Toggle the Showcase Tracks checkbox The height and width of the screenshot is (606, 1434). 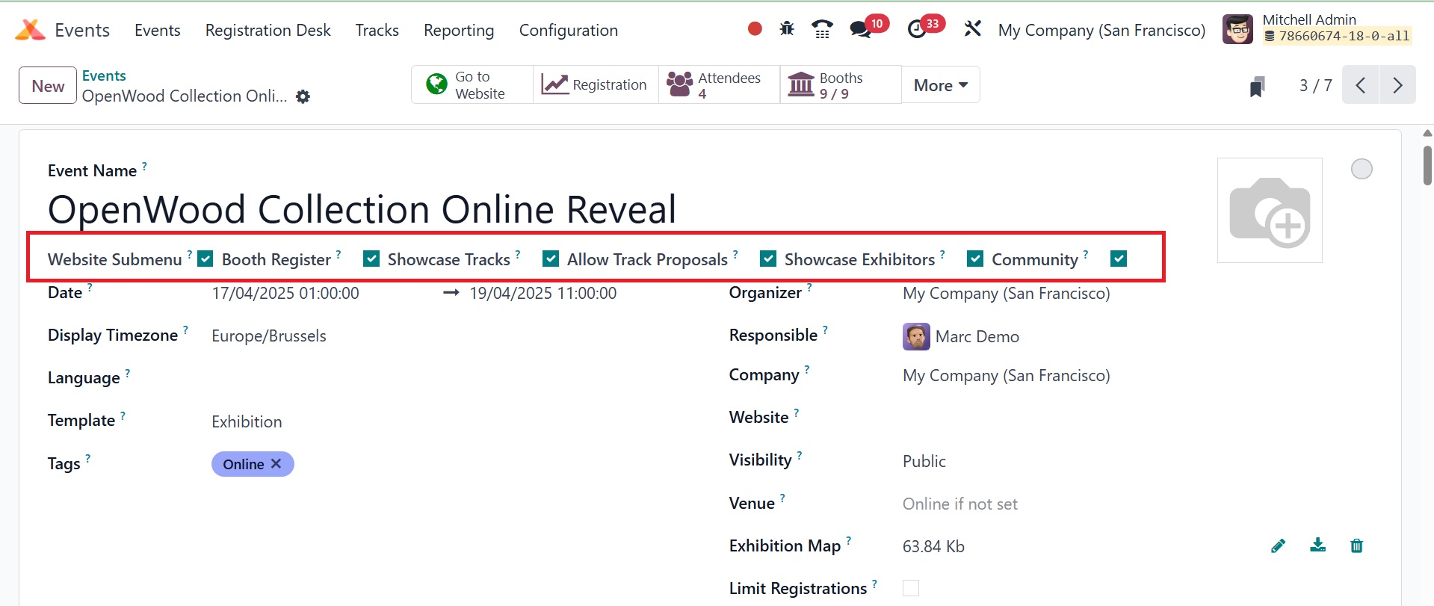(551, 259)
